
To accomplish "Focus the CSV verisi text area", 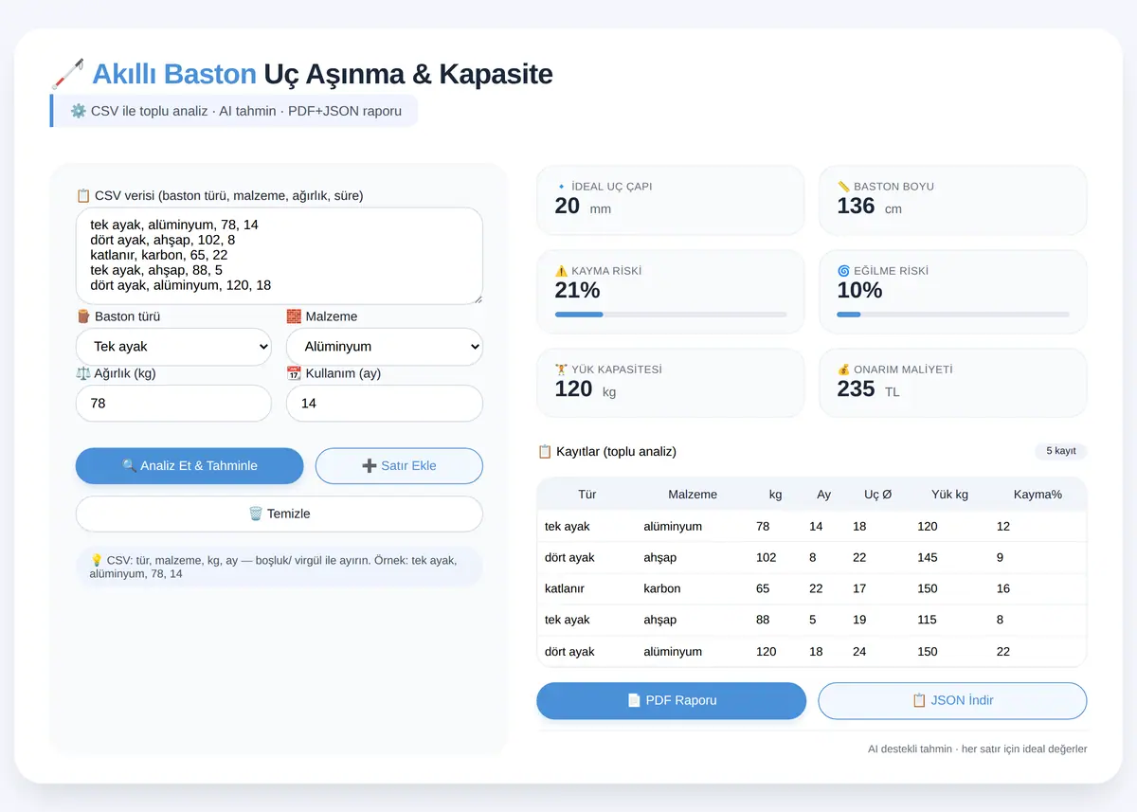I will [x=280, y=256].
